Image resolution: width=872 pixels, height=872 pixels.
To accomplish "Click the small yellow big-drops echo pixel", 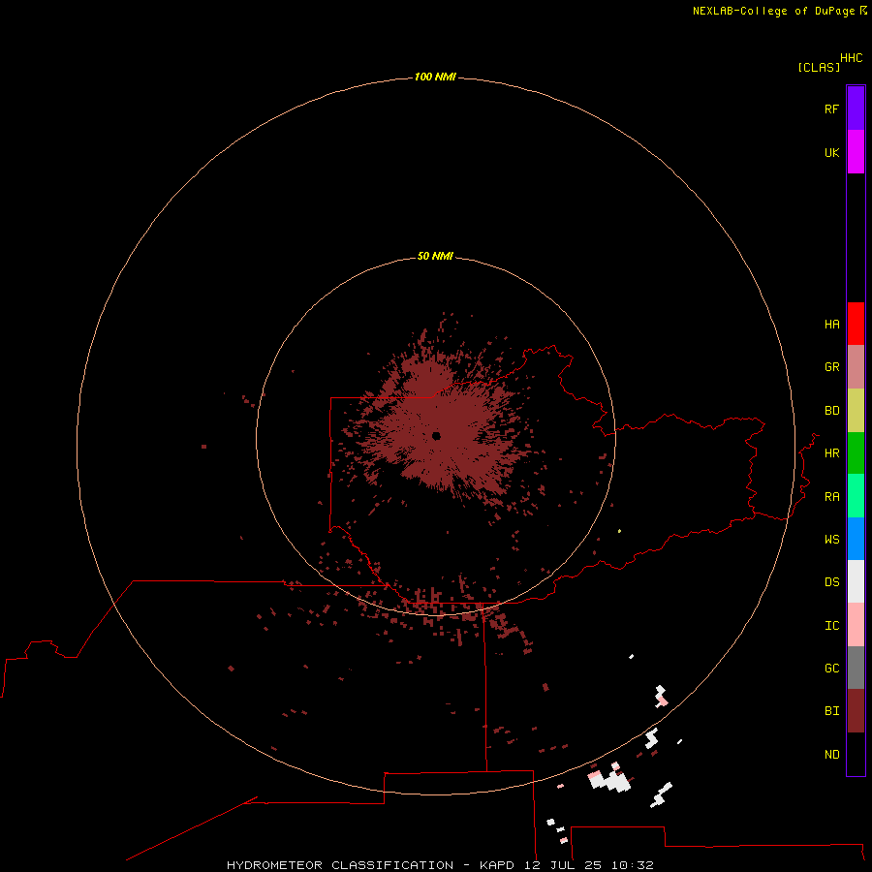I will coord(619,531).
